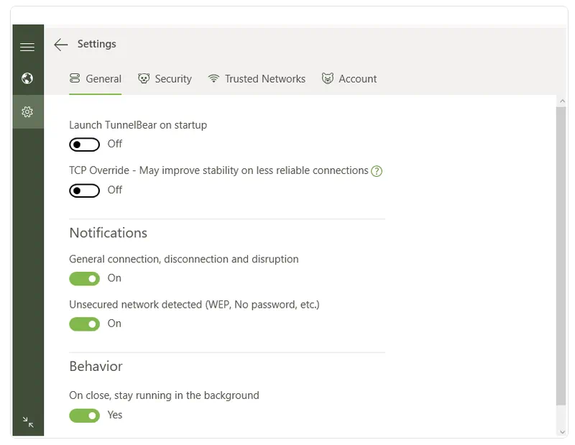Image resolution: width=575 pixels, height=445 pixels.
Task: Click the TCP Override help question mark
Action: (x=377, y=170)
